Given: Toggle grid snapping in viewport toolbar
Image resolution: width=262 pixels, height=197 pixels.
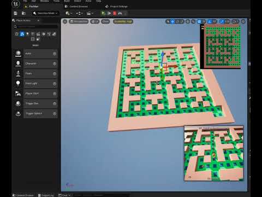Looking at the screenshot, I should point(199,21).
